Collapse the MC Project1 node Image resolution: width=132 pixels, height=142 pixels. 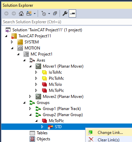pyautogui.click(x=19, y=54)
